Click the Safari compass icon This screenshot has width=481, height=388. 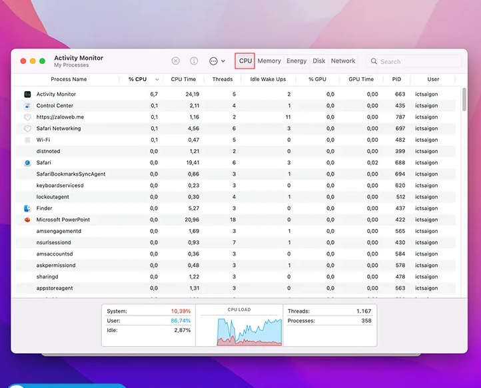point(27,163)
